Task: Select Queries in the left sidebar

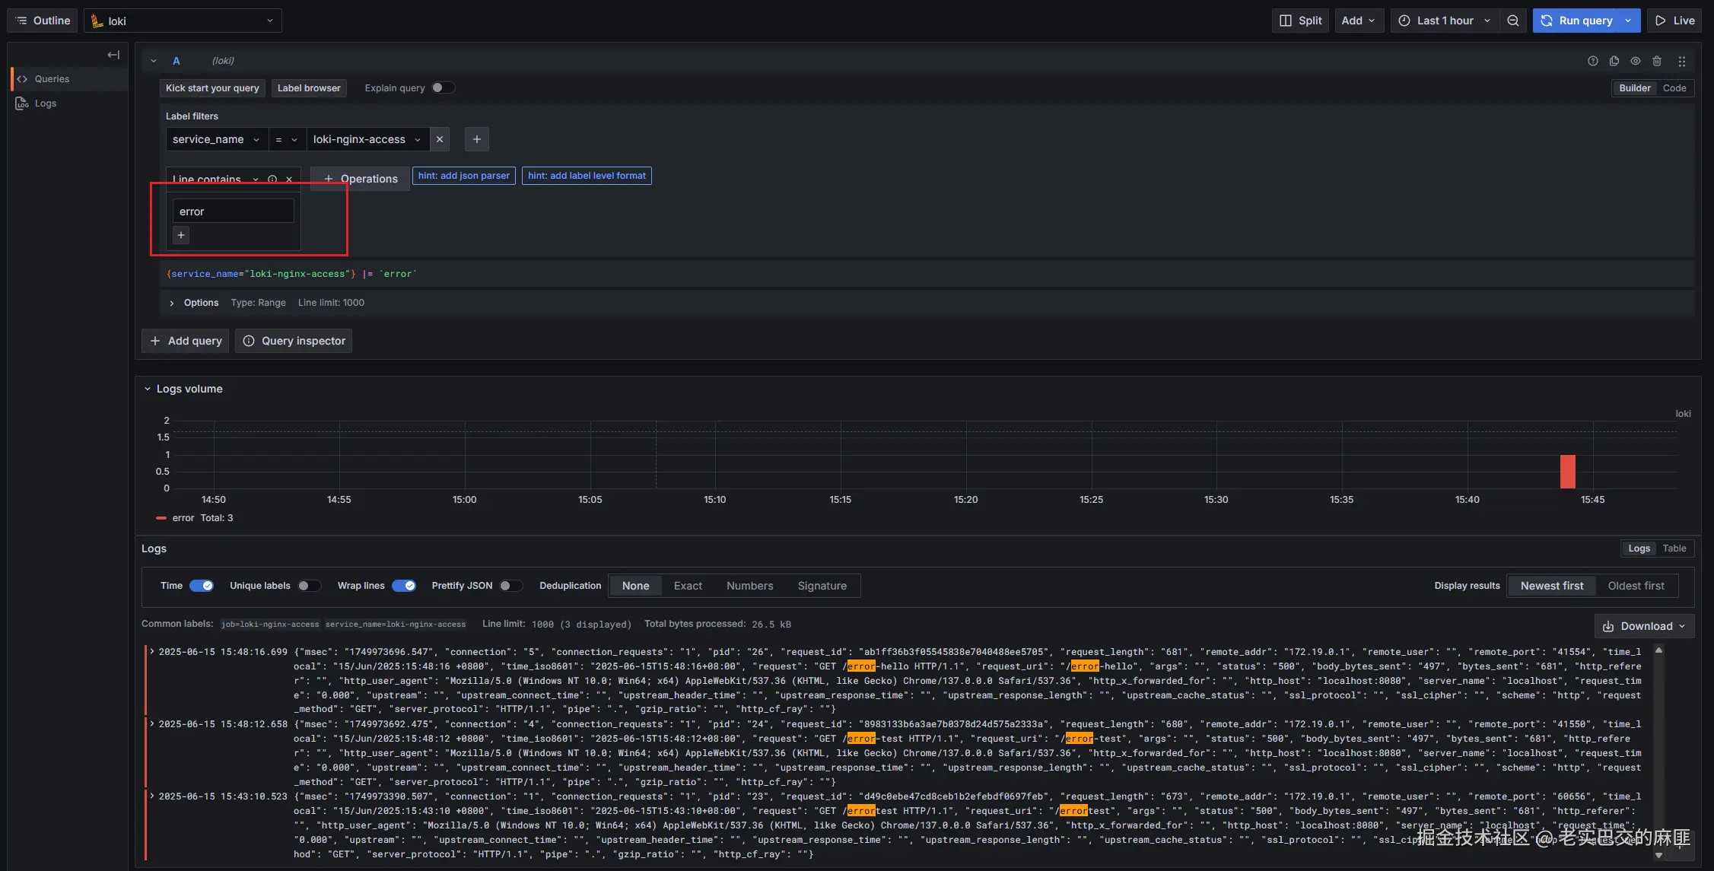Action: click(x=52, y=78)
